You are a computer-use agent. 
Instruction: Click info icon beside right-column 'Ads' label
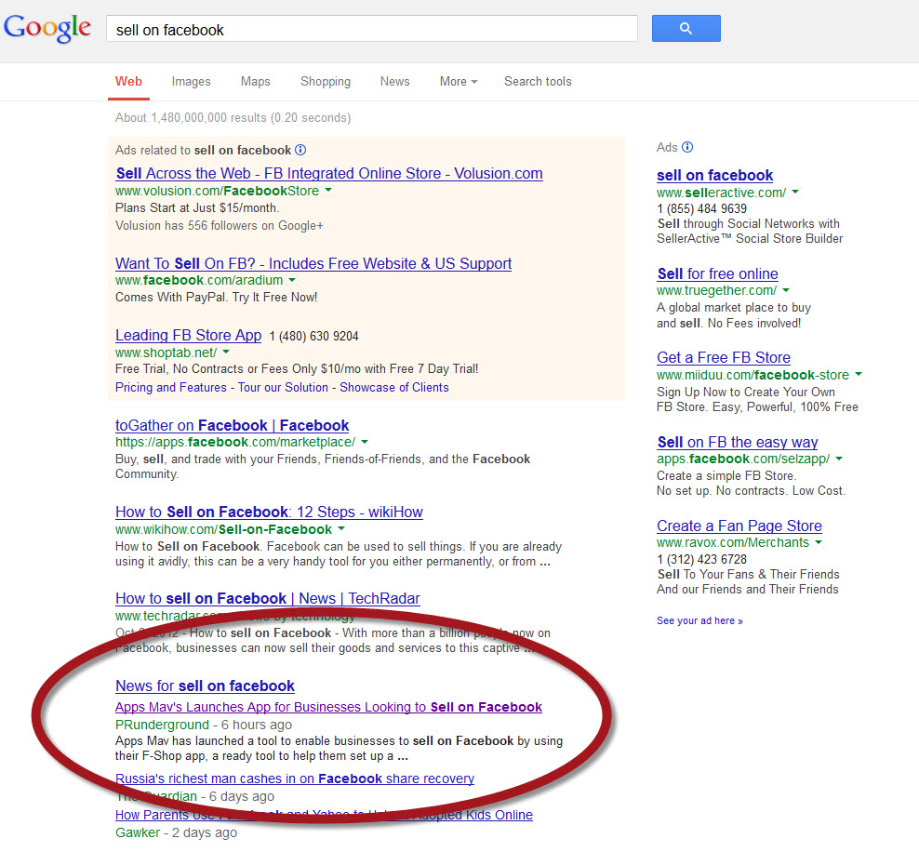pos(687,147)
